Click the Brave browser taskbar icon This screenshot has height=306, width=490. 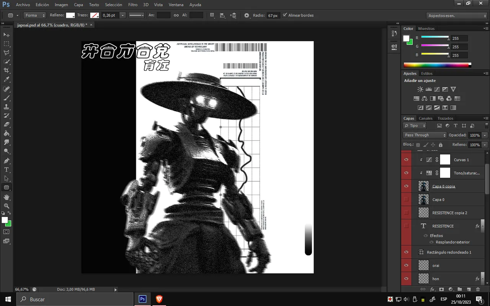point(159,299)
